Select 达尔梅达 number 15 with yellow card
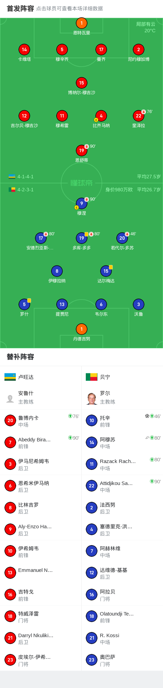The image size is (163, 688). point(106,271)
